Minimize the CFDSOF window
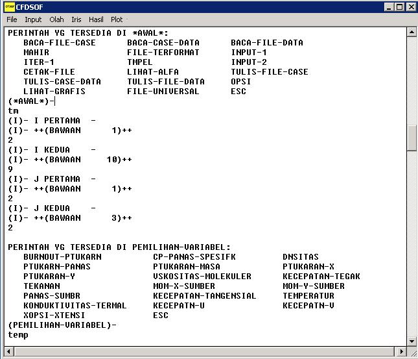The image size is (418, 359). click(x=389, y=7)
